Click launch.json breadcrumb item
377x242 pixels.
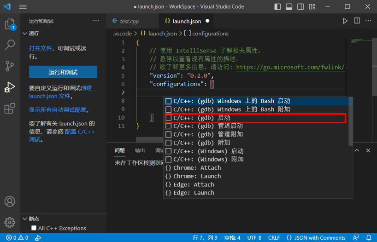(159, 34)
